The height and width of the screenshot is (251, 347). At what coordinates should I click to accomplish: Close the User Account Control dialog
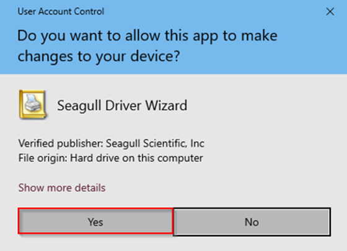[330, 12]
